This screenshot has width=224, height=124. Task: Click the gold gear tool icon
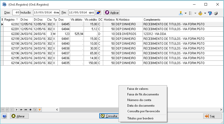[x=200, y=13]
